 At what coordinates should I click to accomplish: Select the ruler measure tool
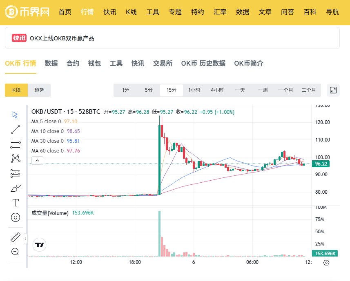pyautogui.click(x=16, y=237)
